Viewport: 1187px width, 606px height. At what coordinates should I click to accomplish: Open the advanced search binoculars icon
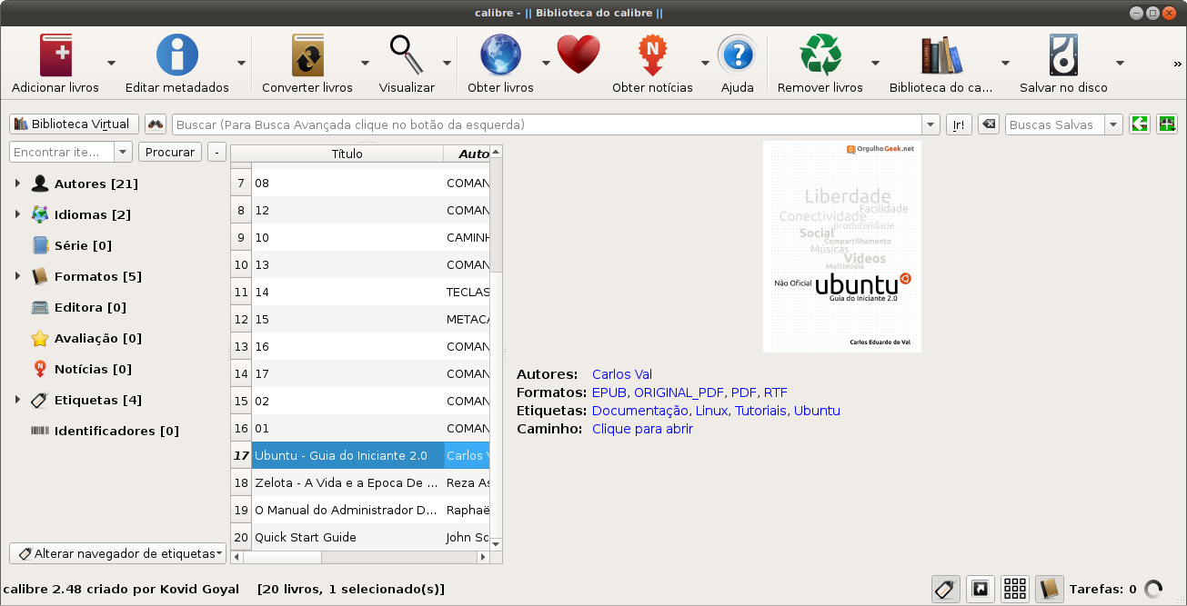(154, 124)
